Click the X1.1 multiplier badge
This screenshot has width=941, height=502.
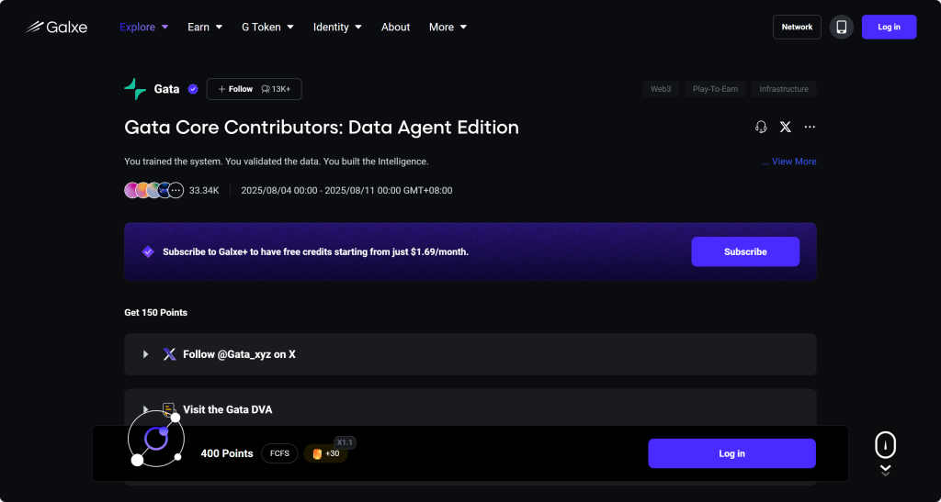(346, 442)
